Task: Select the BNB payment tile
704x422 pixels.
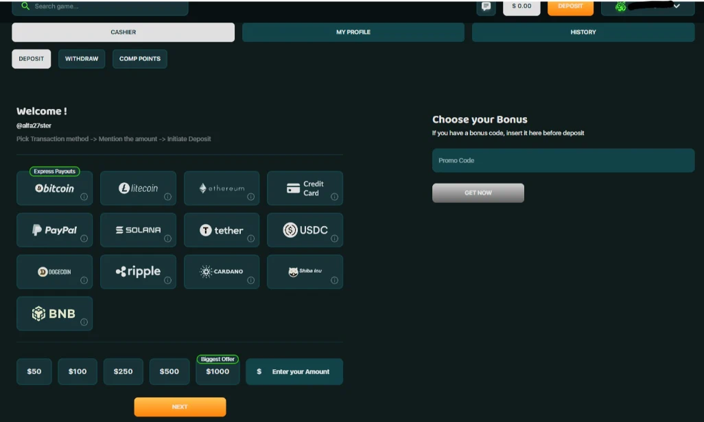Action: (54, 313)
